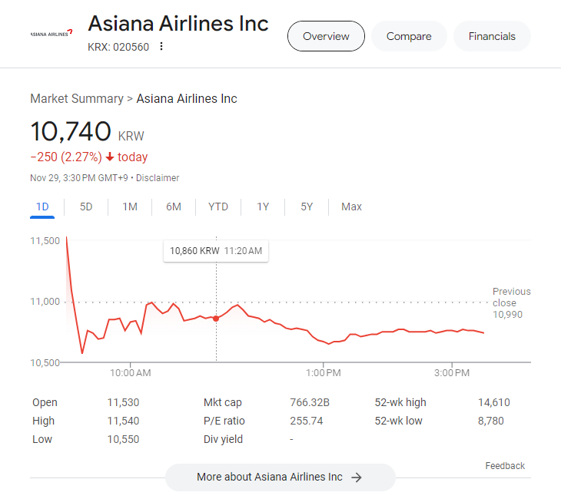The height and width of the screenshot is (499, 561).
Task: Open the Financials tab
Action: [x=492, y=36]
